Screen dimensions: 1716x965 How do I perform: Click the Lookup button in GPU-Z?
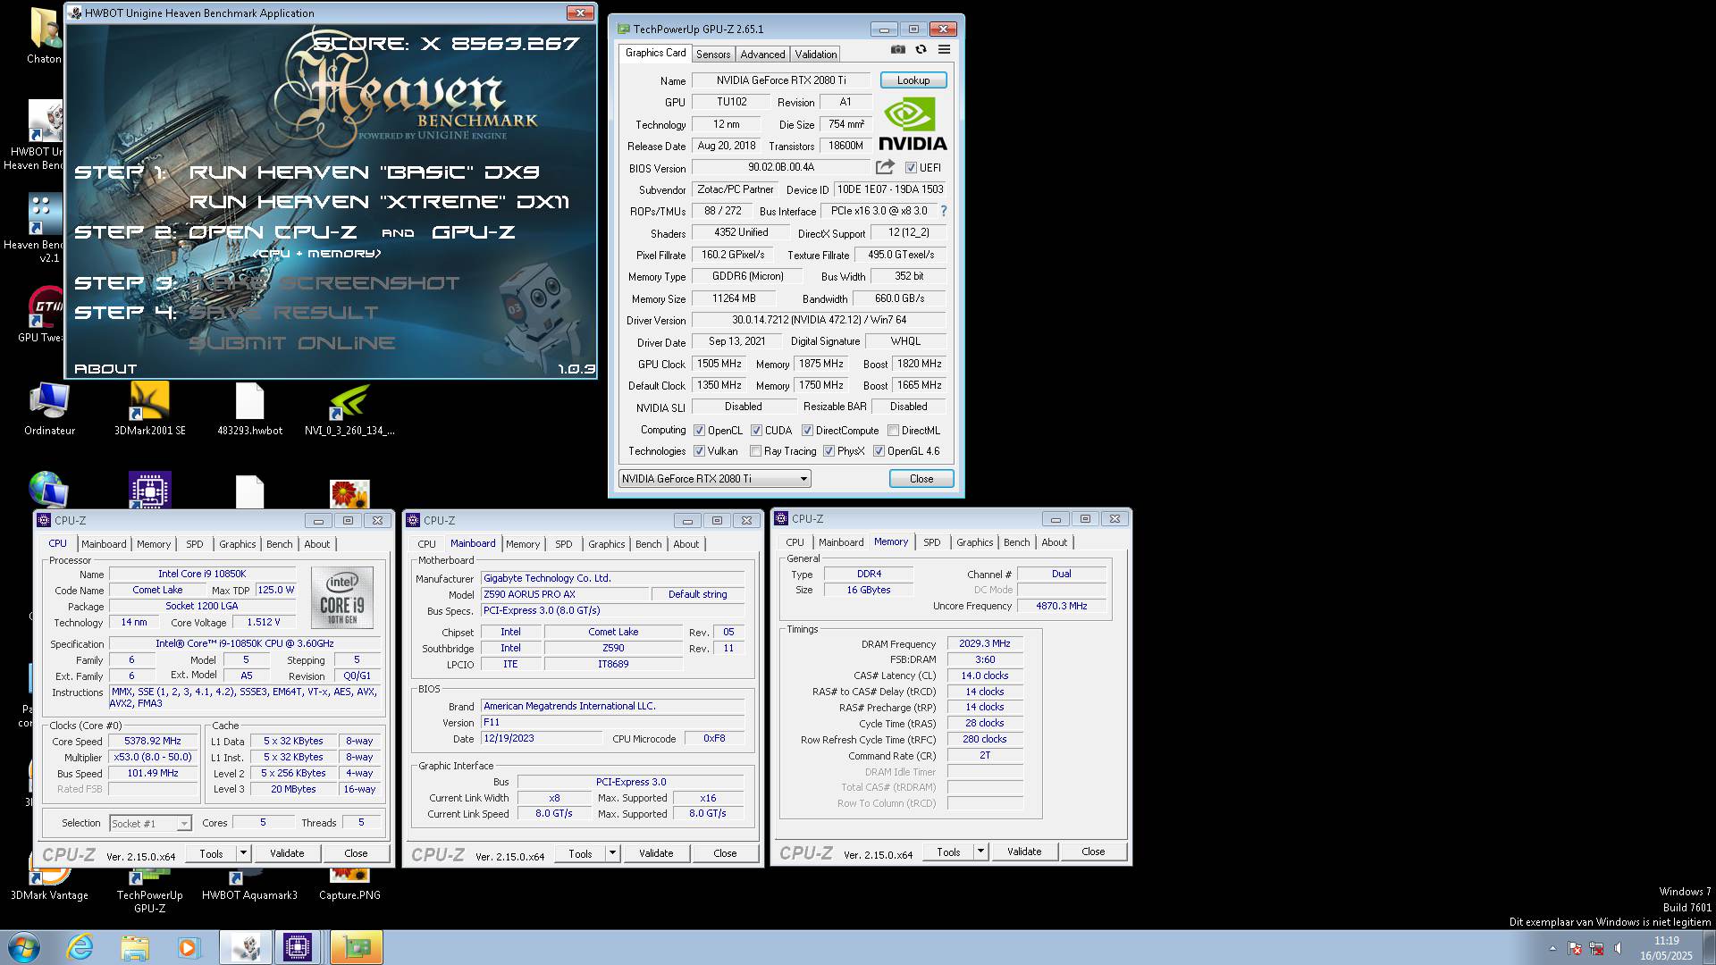pyautogui.click(x=913, y=80)
